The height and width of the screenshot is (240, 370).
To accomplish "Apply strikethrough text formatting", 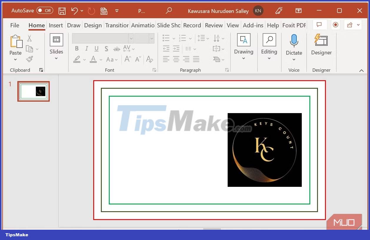I will pyautogui.click(x=116, y=49).
